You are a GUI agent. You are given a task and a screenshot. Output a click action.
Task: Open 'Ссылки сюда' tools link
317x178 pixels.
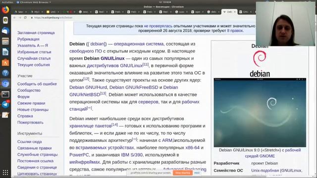[x=30, y=142]
